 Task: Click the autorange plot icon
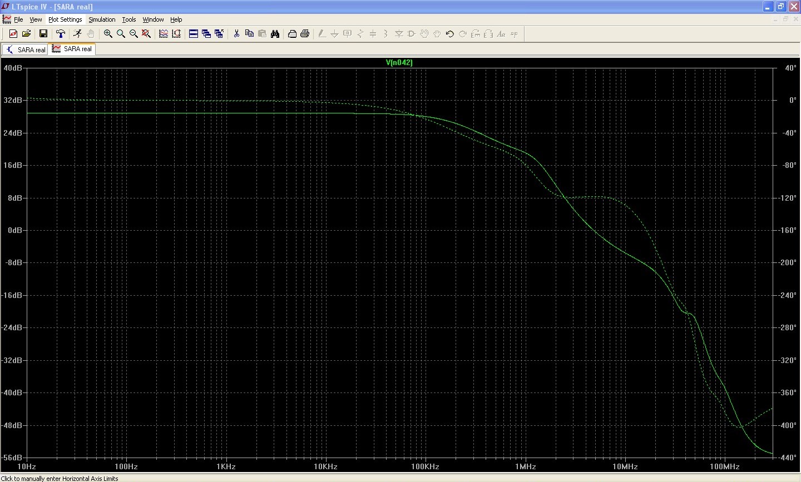click(176, 34)
